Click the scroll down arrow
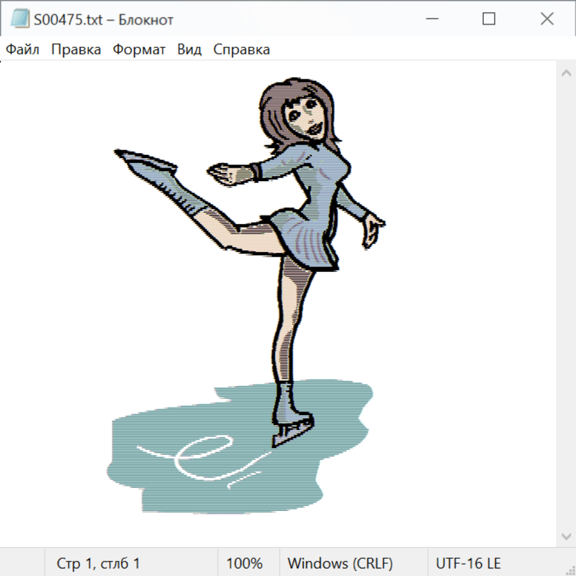The height and width of the screenshot is (576, 576). point(566,536)
